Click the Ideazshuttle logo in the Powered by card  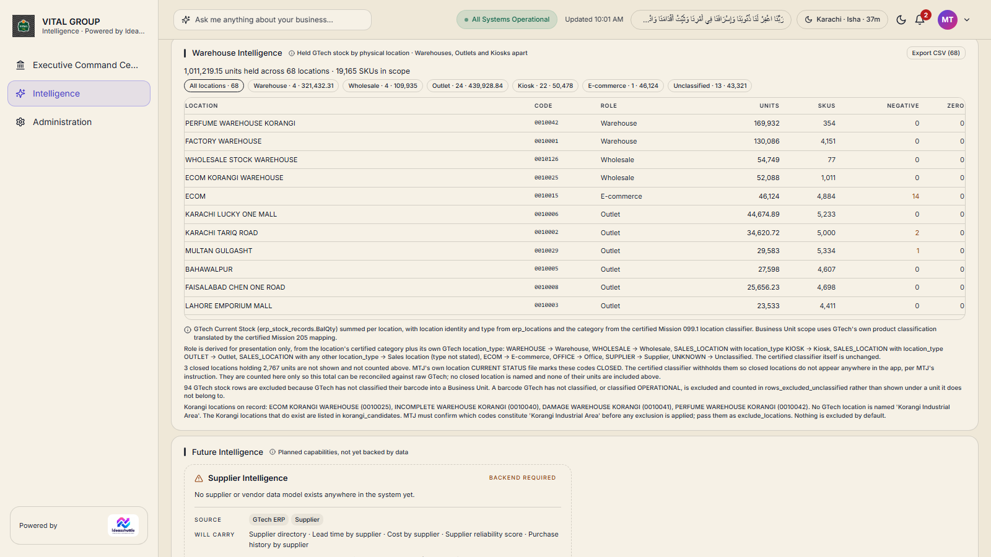pyautogui.click(x=123, y=525)
